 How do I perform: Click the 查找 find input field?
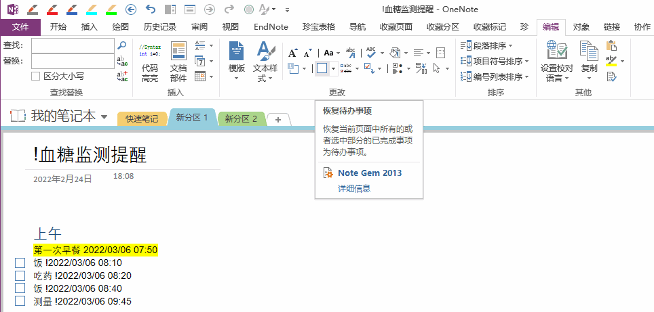[73, 46]
